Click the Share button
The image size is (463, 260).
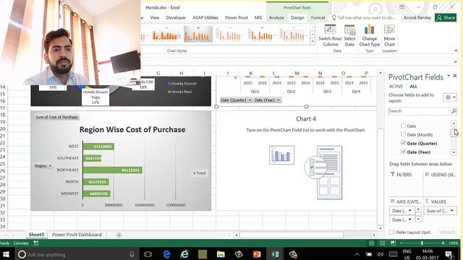click(446, 17)
